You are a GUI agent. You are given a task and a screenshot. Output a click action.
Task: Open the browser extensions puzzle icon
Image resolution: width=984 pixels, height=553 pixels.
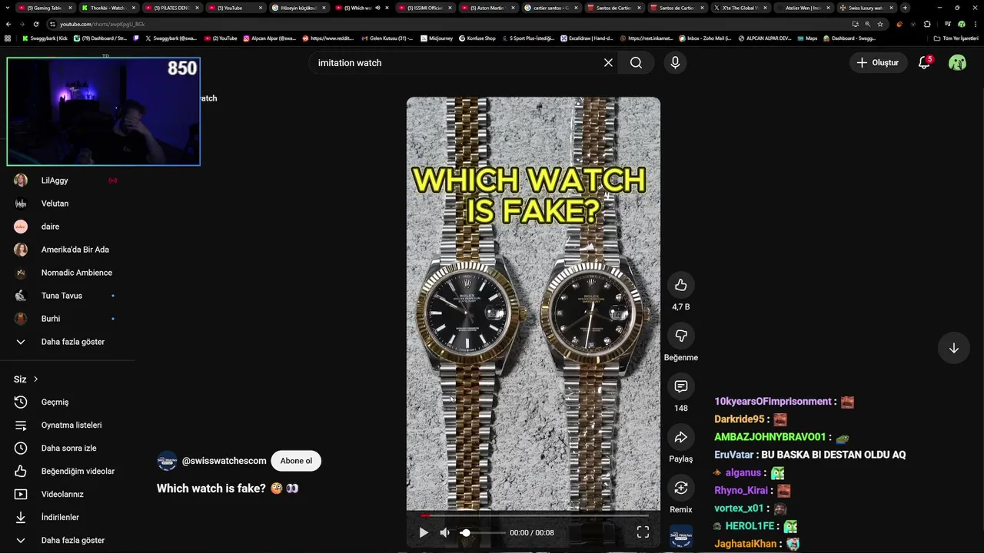pos(927,24)
